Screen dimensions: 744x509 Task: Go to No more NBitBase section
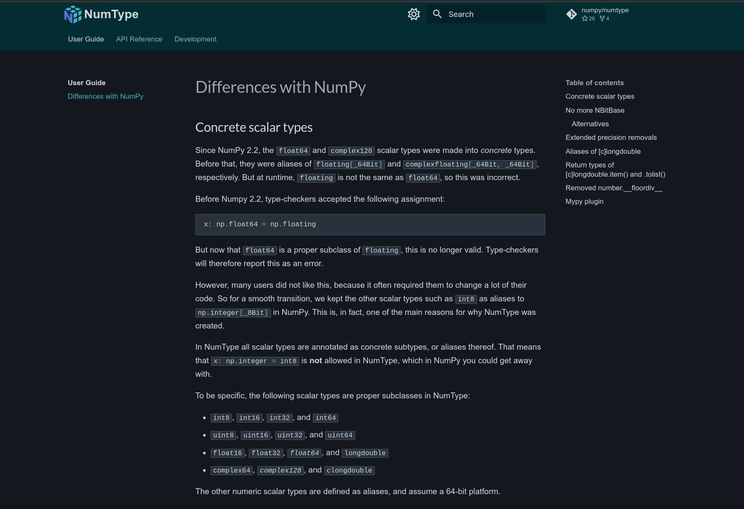pyautogui.click(x=595, y=110)
